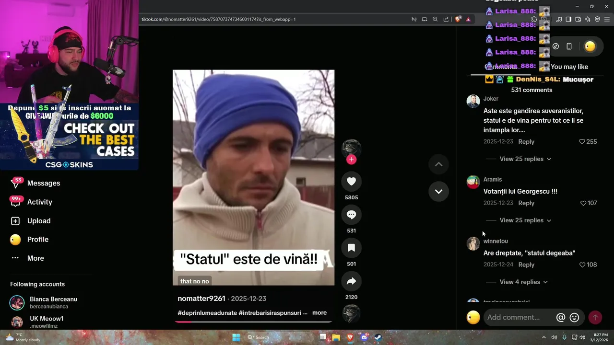Open the Brave Leo AI sparkle icon
The width and height of the screenshot is (614, 345).
588,19
